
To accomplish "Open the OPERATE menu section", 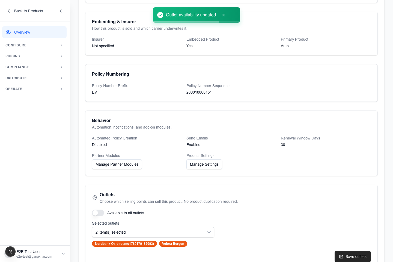I will coord(34,89).
